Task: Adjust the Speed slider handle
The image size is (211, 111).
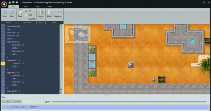Action: click(75, 102)
